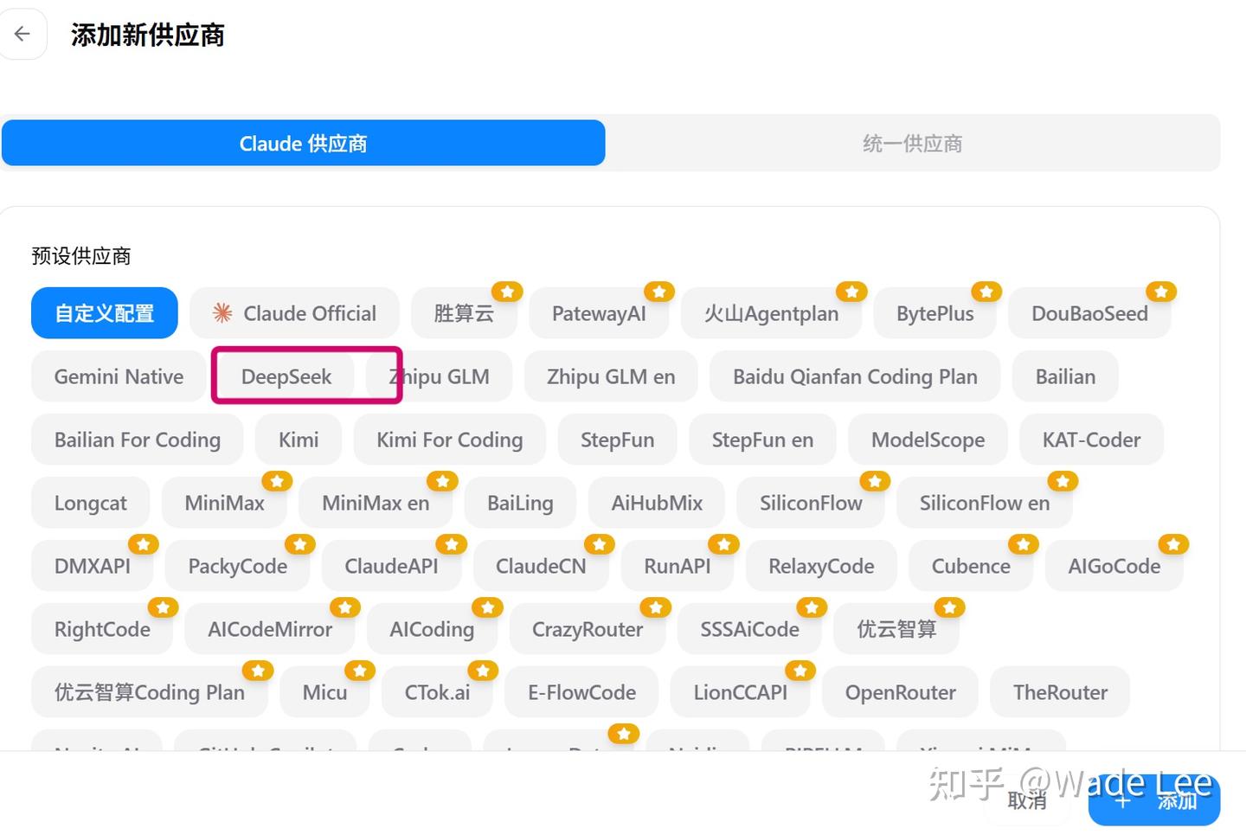The height and width of the screenshot is (835, 1246).
Task: Select the 自定义配置 preset
Action: [x=105, y=313]
